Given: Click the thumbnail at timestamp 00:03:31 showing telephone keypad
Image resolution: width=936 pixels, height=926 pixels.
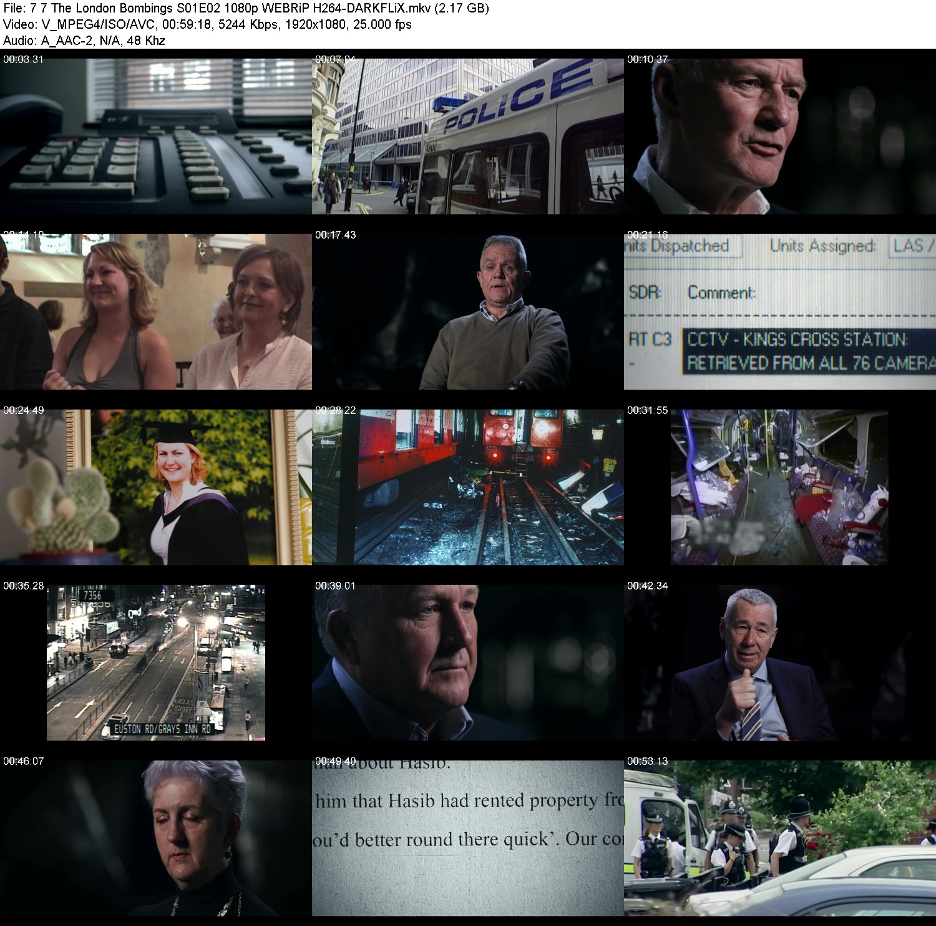Looking at the screenshot, I should (156, 137).
